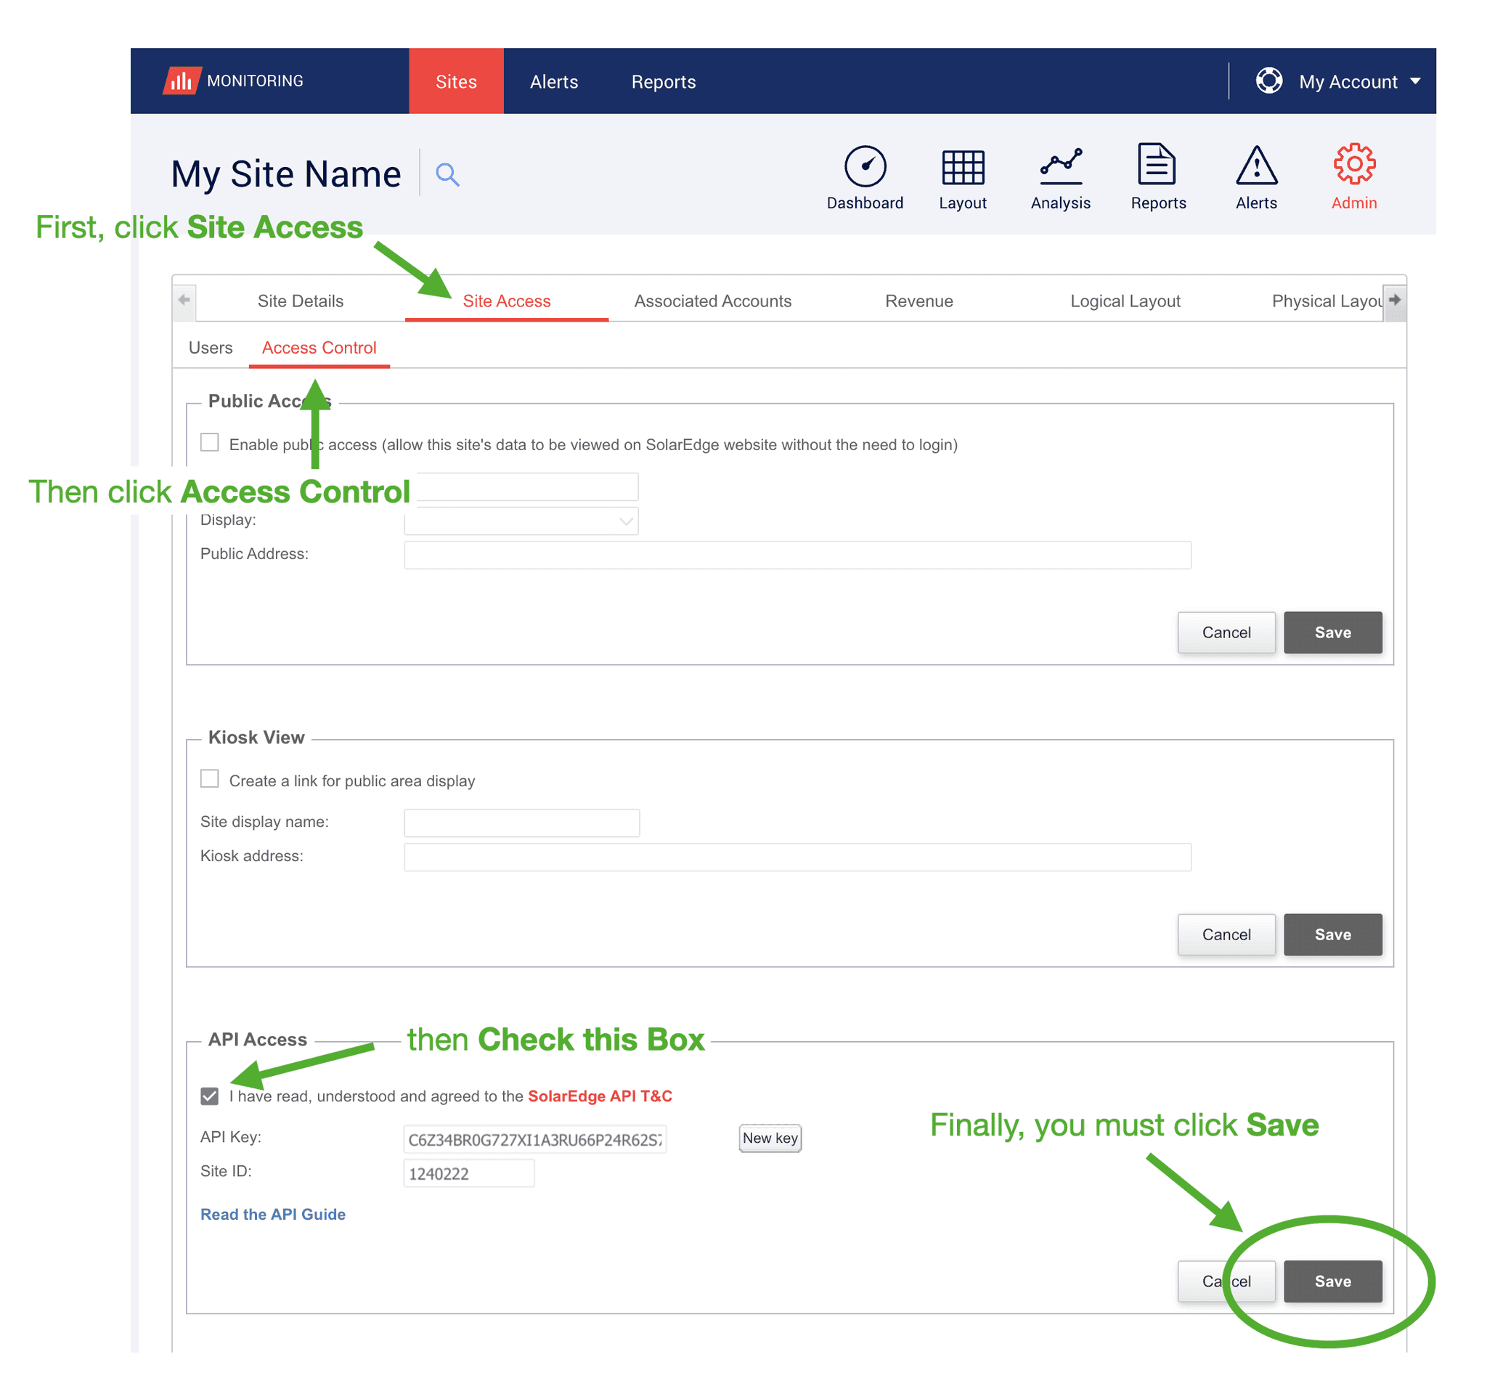Open the globe language icon
The image size is (1487, 1394).
coord(1269,81)
